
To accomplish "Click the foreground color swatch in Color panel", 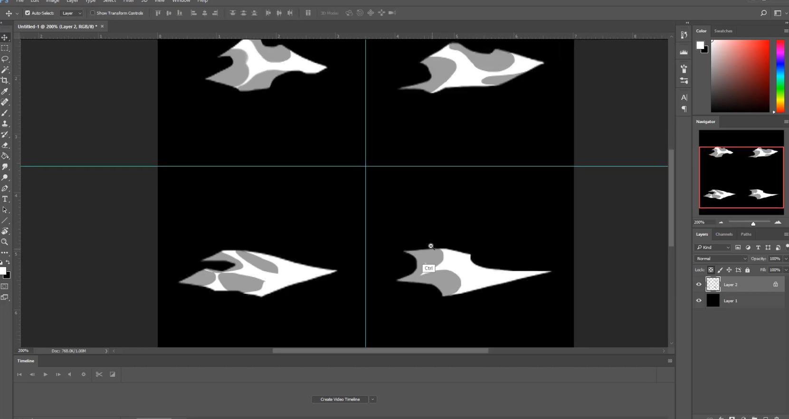I will pos(700,45).
